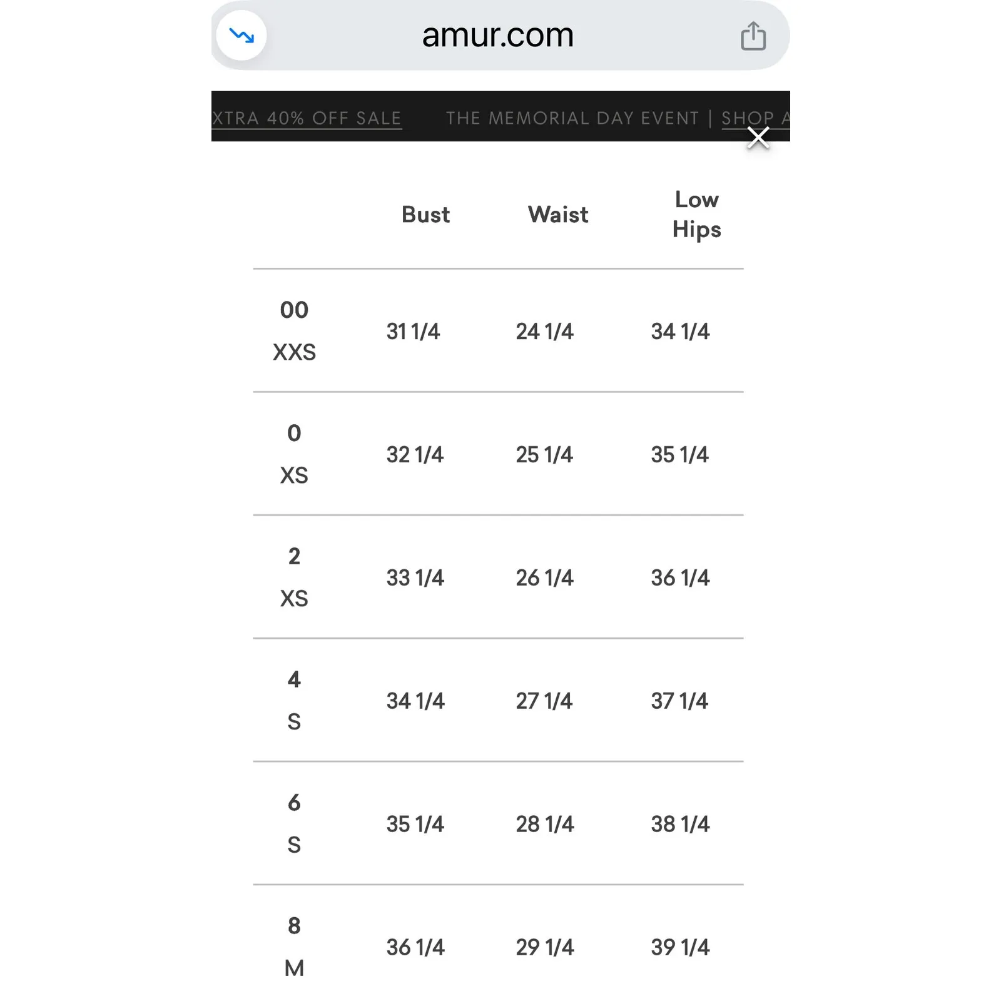Tap The Memorial Day Event banner text
Screen dimensions: 1001x1001
point(572,118)
